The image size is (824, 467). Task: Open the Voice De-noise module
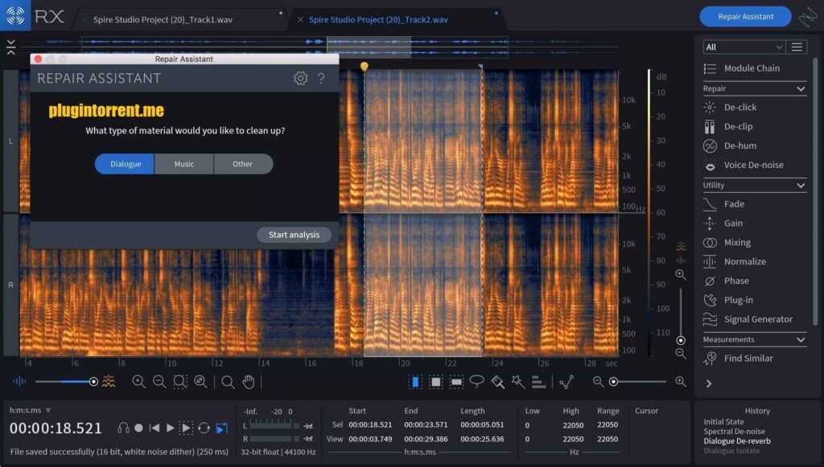click(x=754, y=165)
